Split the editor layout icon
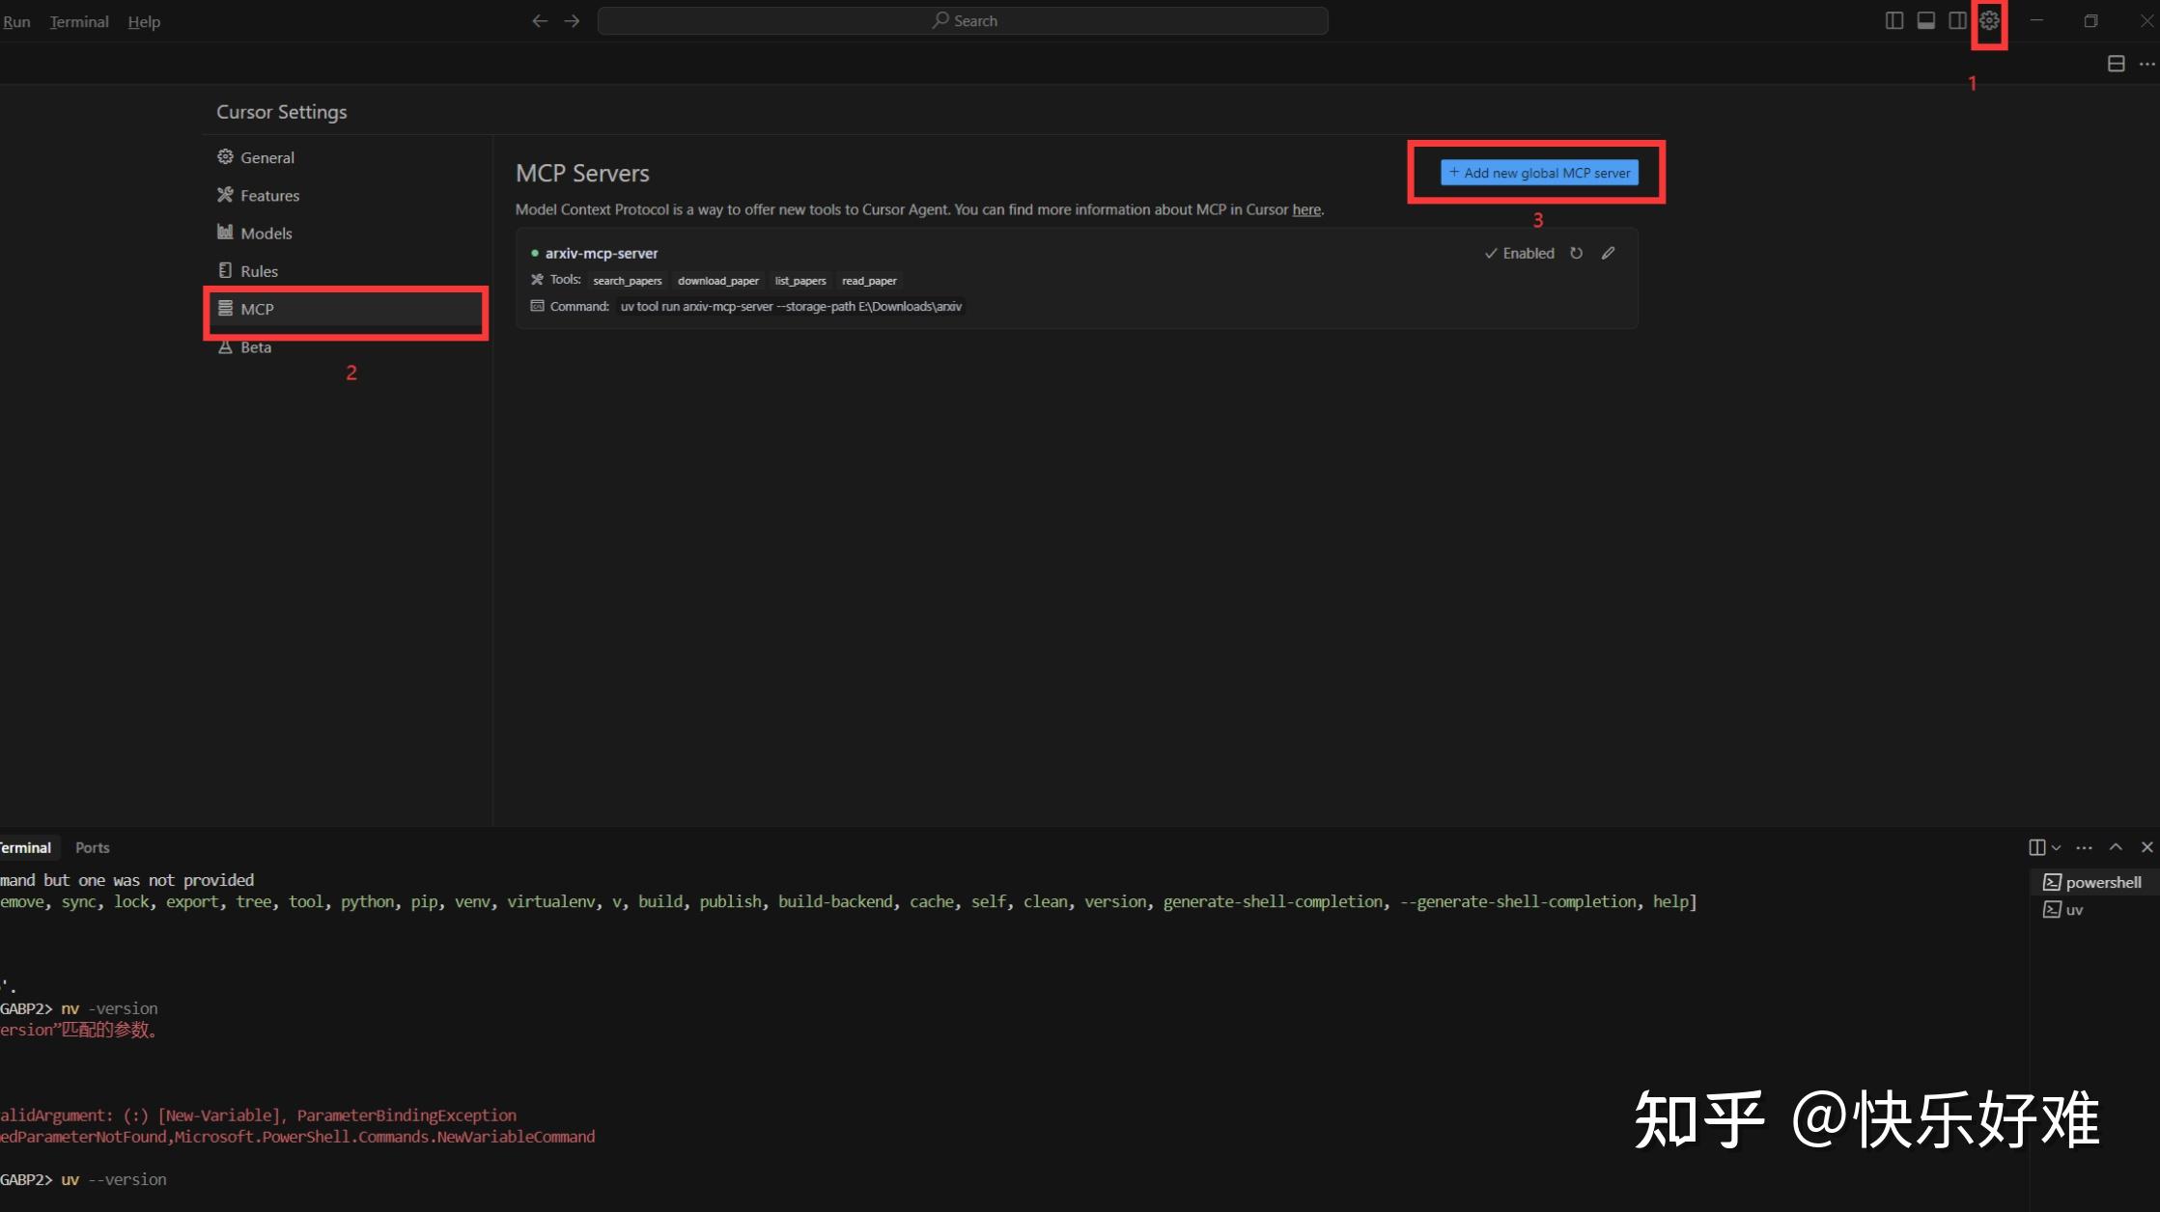The height and width of the screenshot is (1212, 2160). (2116, 64)
